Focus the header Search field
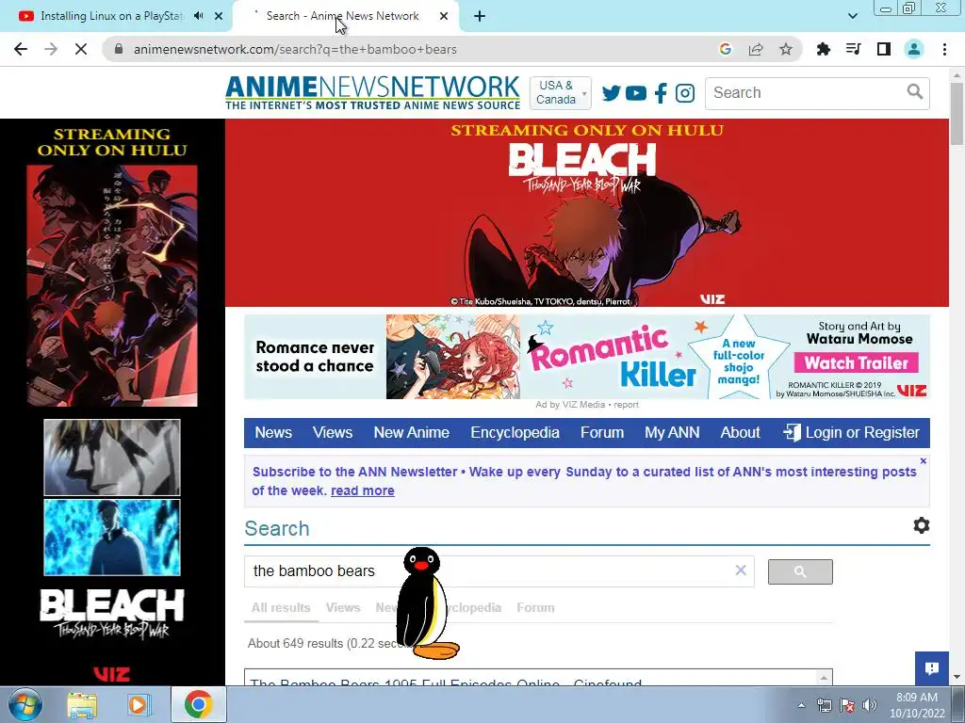The height and width of the screenshot is (723, 965). coord(807,93)
